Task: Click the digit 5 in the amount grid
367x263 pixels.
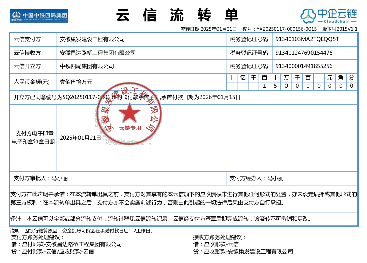Action: [275, 86]
